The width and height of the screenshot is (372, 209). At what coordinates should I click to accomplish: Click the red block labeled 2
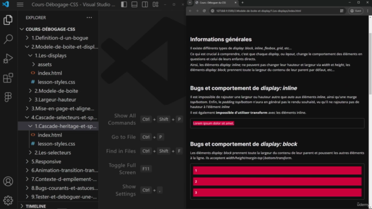tap(277, 182)
